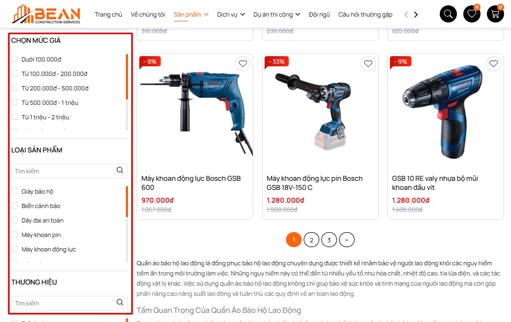Open Máy khoan động lực Bosch GSB 600 link
Viewport: 511px width, 322px height.
191,183
